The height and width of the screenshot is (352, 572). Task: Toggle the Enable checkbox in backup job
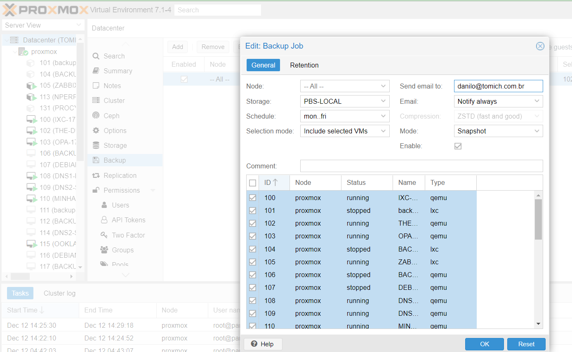coord(458,146)
